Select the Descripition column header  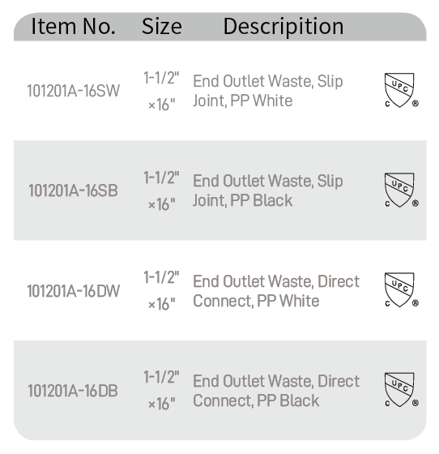[x=283, y=28]
